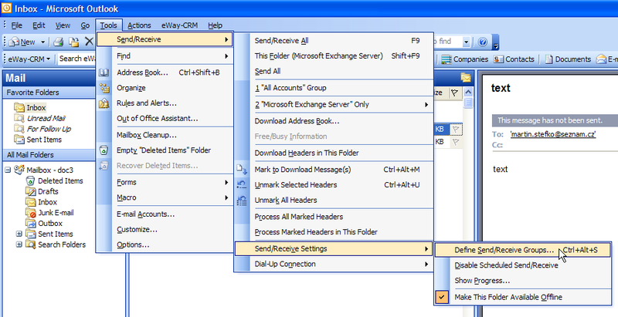Click the Mailbox - doc3 icon
Viewport: 618px width, 317px height.
19,170
